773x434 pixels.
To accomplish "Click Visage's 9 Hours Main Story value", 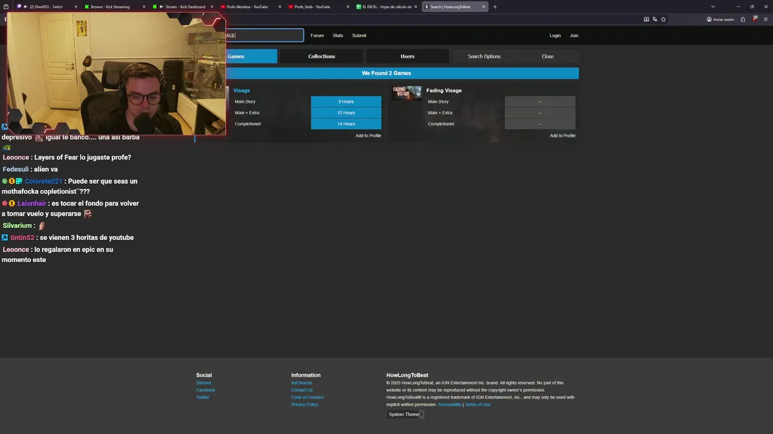I will coord(346,101).
